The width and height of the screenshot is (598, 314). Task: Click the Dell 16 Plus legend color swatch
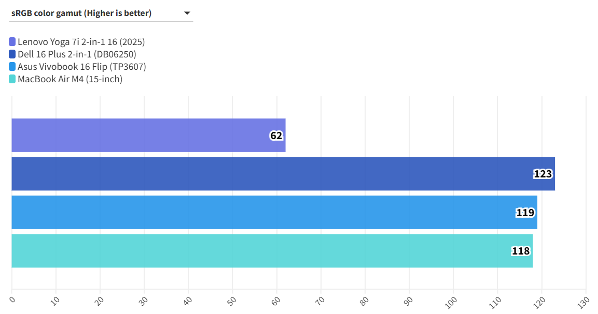click(x=12, y=54)
